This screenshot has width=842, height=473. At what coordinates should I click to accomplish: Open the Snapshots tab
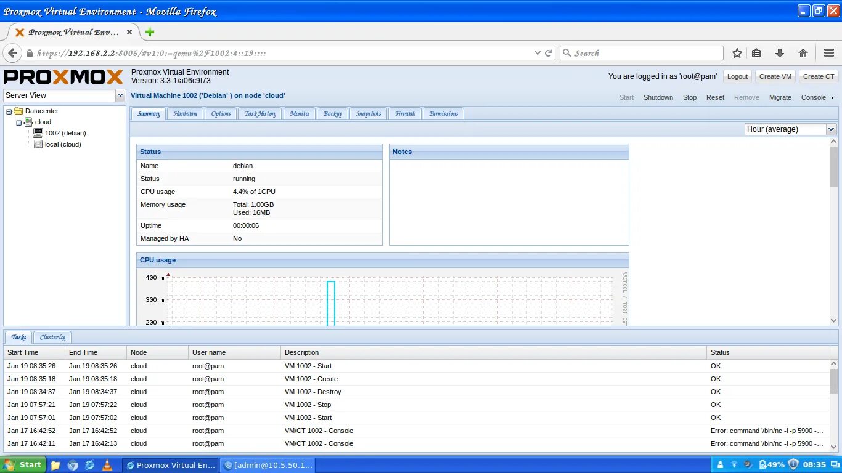(x=368, y=113)
